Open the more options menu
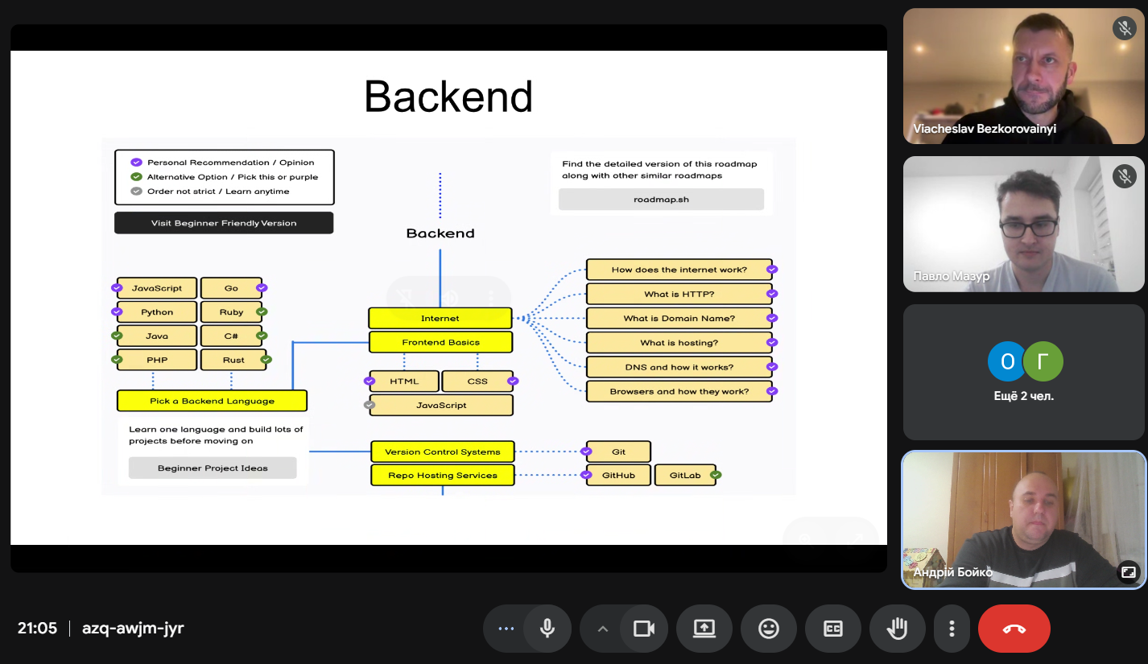 point(952,629)
